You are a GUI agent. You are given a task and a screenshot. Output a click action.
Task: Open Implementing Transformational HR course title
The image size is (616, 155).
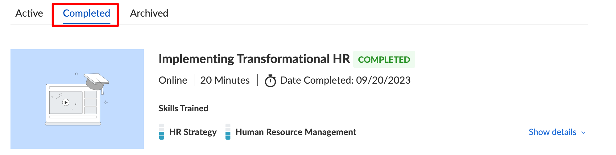click(x=254, y=59)
